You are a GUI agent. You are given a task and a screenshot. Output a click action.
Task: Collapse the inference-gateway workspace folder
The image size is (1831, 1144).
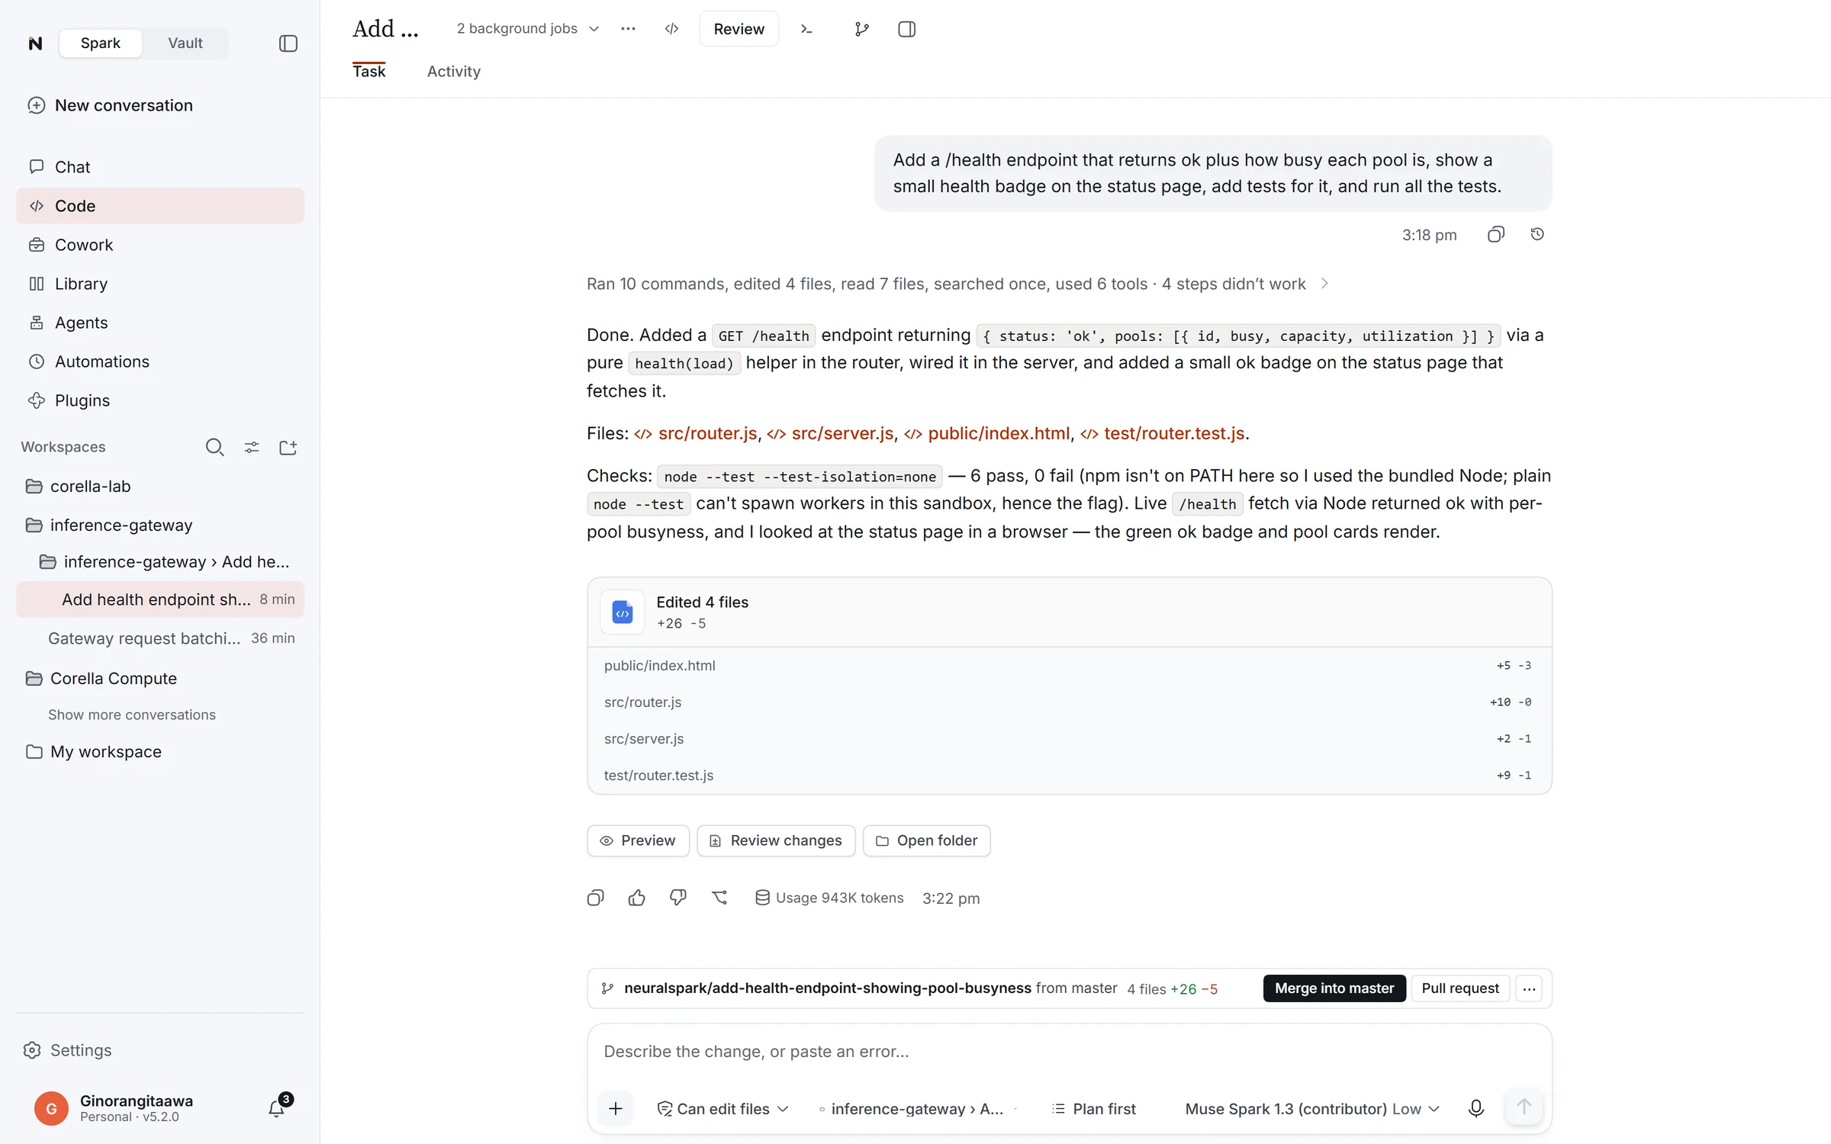click(x=159, y=525)
